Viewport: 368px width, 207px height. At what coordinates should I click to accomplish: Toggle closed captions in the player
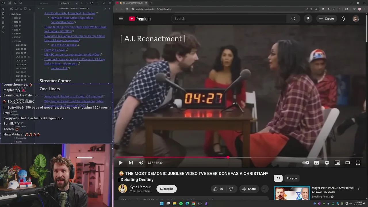[x=317, y=163]
